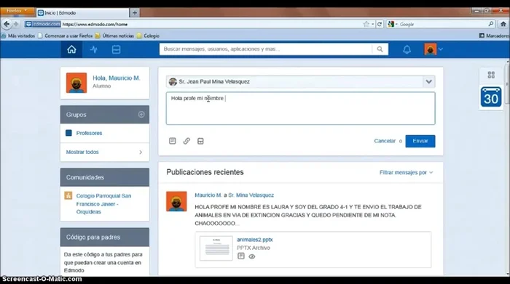Open Colegio bookmark folder

click(x=148, y=36)
